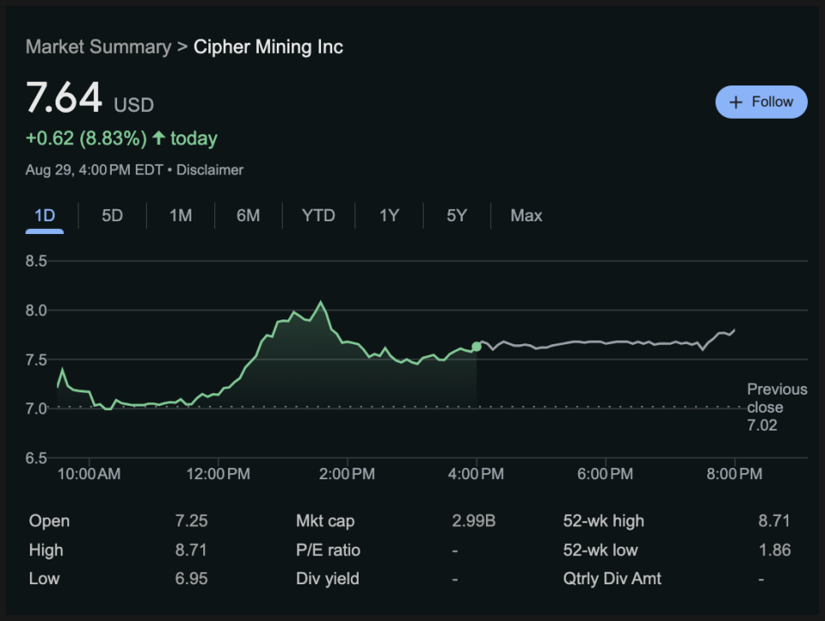Screen dimensions: 825x621
Task: Switch to the 1Y time range tab
Action: (389, 216)
